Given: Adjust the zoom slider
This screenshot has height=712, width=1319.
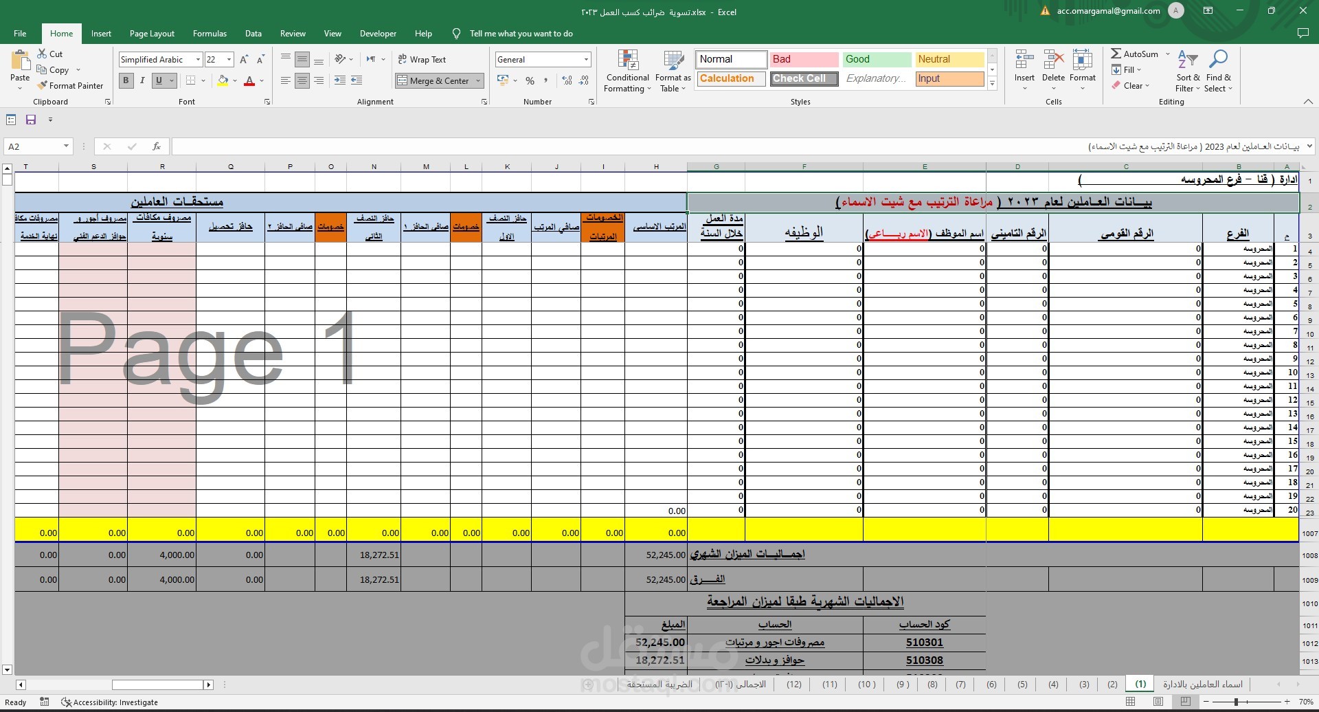Looking at the screenshot, I should (1237, 702).
